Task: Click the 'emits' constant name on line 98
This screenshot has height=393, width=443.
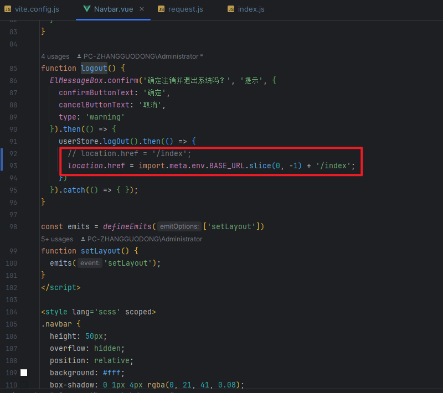Action: [x=79, y=226]
